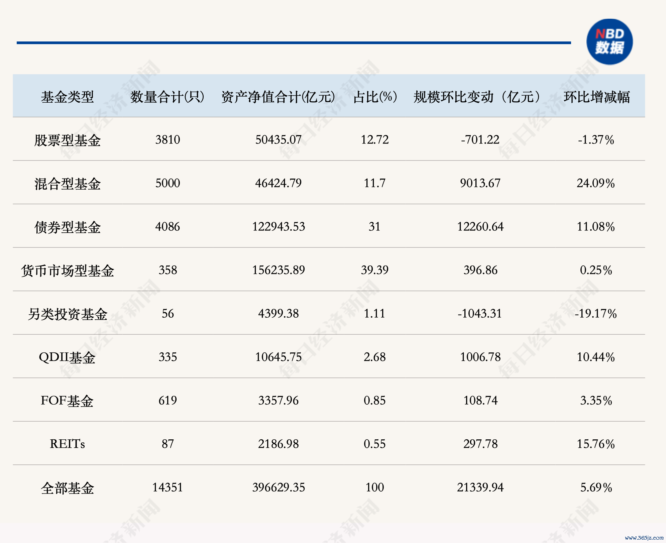Click total scale change 21339.94
Screen dimensions: 666x543
tap(480, 487)
